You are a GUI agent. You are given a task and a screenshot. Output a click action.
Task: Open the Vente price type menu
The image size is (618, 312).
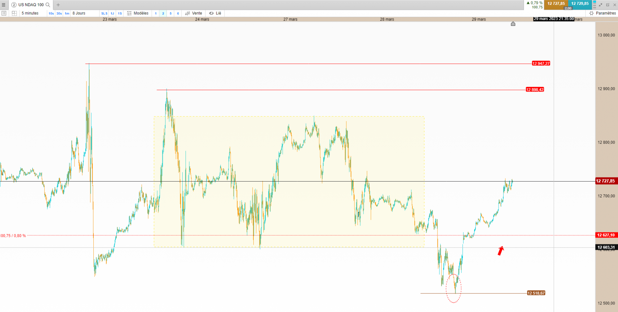click(194, 13)
